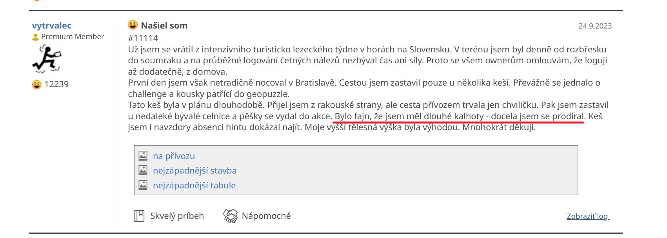Open the 'na přívozu' image link

click(174, 156)
